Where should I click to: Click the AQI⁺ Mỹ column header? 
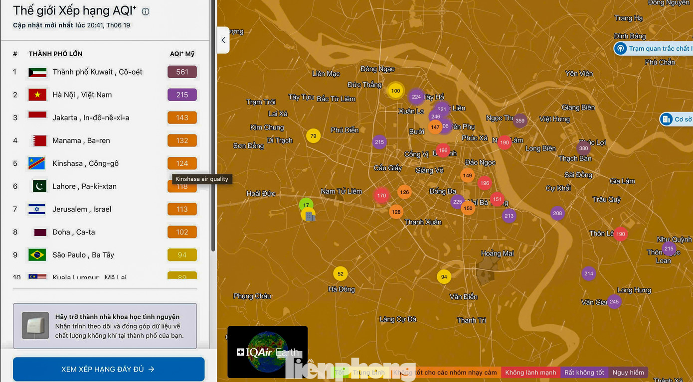pyautogui.click(x=182, y=54)
